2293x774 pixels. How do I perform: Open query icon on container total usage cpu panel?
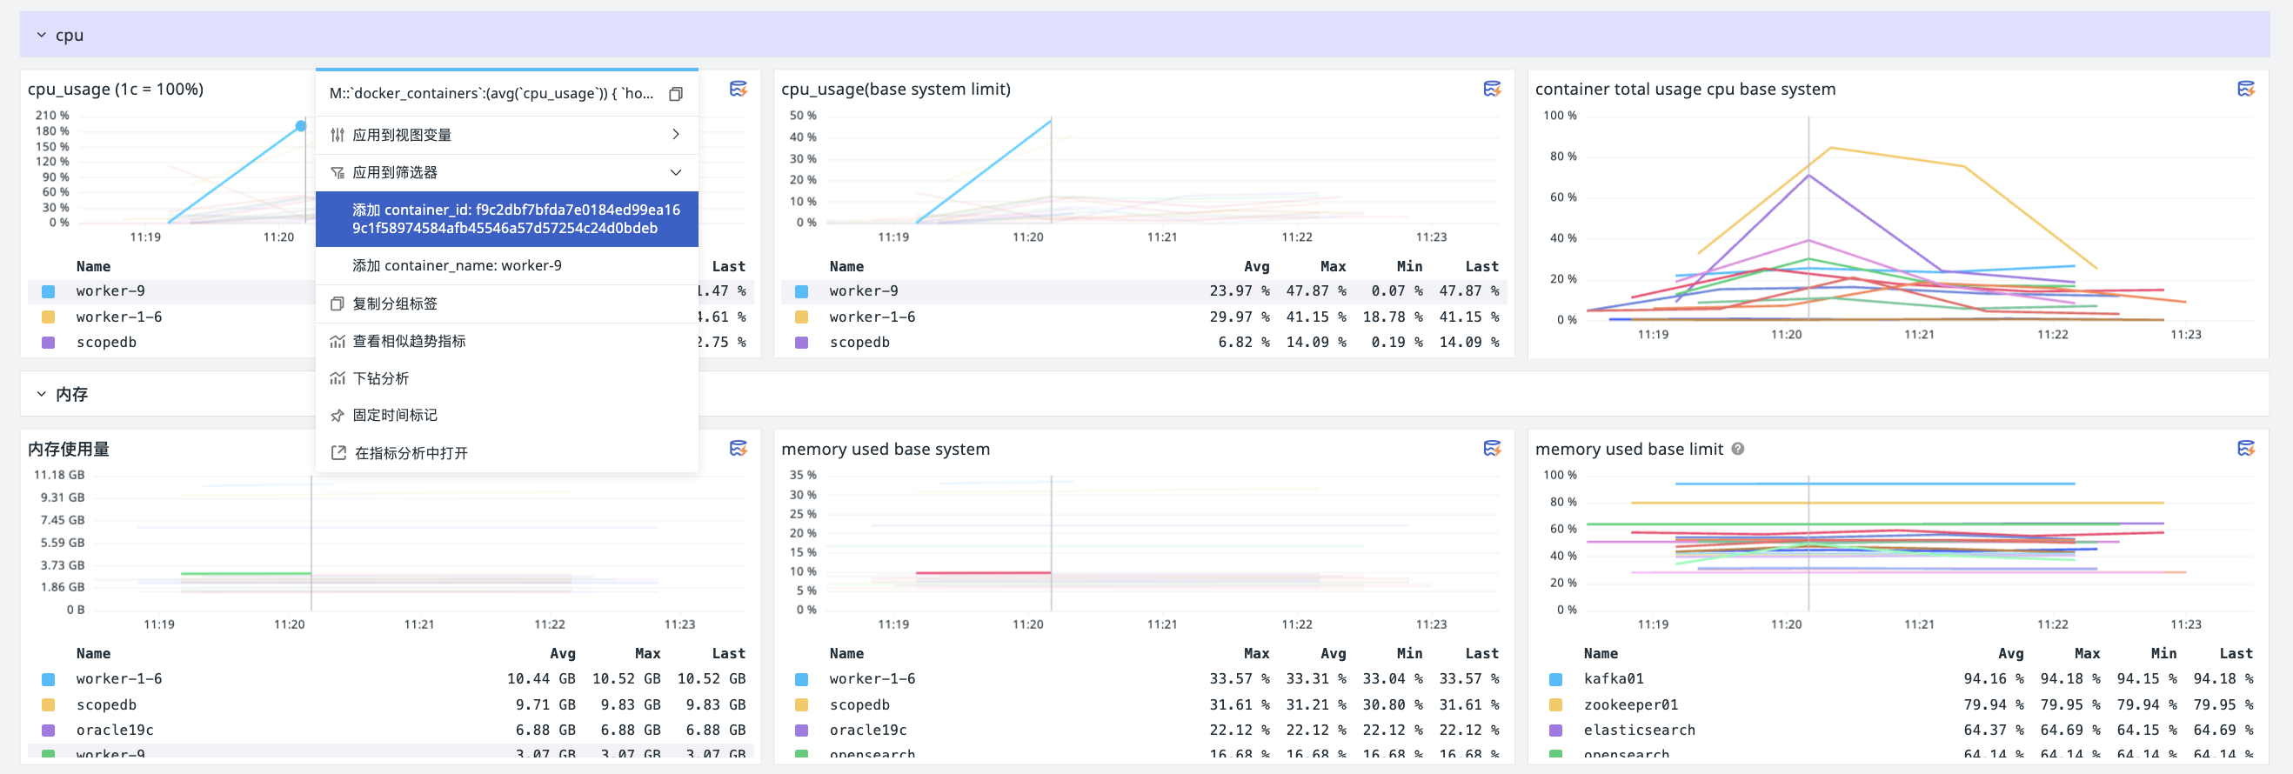[x=2245, y=89]
